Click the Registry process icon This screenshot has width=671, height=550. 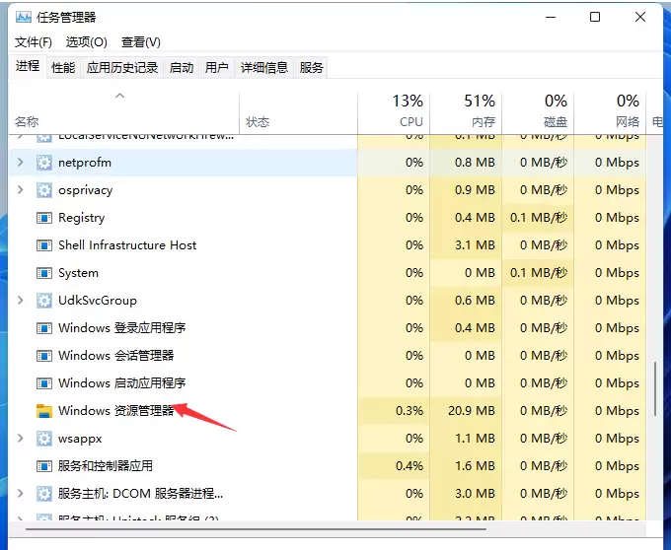pos(44,218)
